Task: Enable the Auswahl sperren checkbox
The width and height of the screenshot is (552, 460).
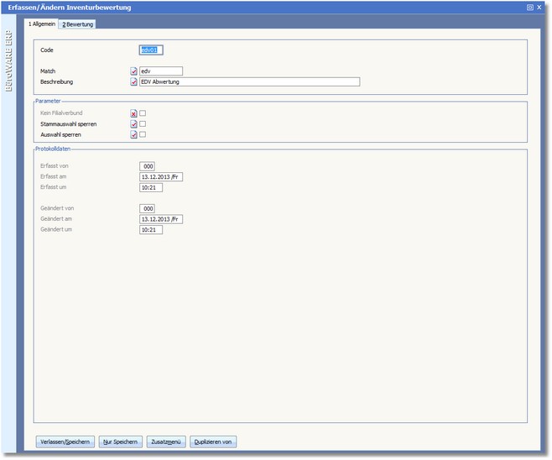Action: click(x=143, y=134)
